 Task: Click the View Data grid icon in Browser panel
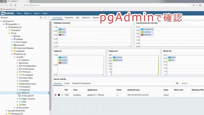[x=45, y=18]
